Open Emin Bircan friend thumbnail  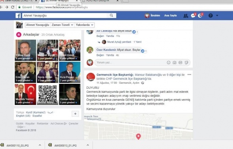pos(25,72)
